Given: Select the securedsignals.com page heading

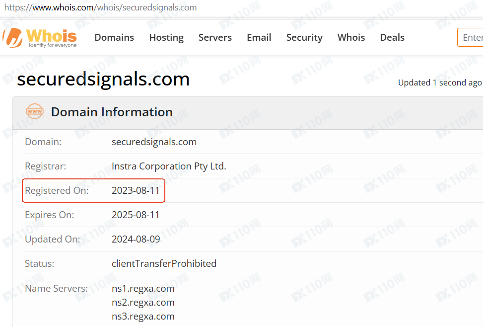Looking at the screenshot, I should (103, 79).
